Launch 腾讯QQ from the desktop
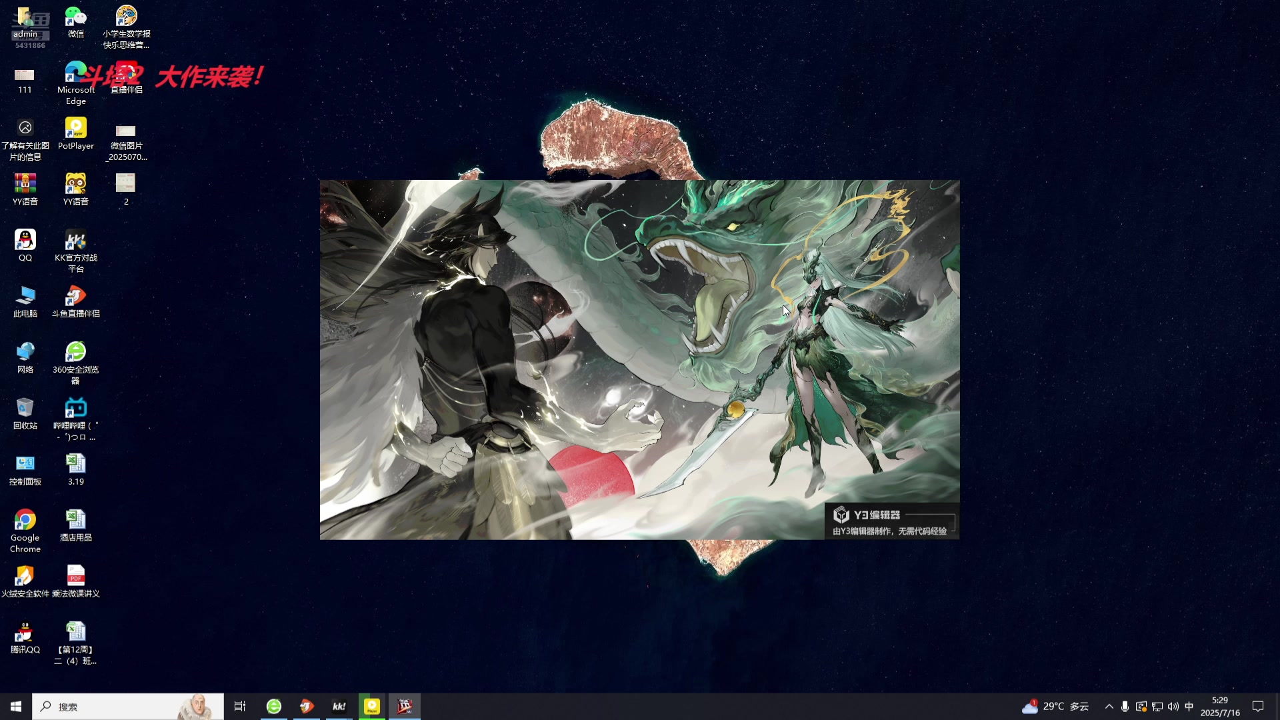1280x720 pixels. pyautogui.click(x=25, y=637)
